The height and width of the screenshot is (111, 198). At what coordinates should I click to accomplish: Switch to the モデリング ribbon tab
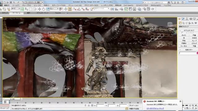point(5,13)
